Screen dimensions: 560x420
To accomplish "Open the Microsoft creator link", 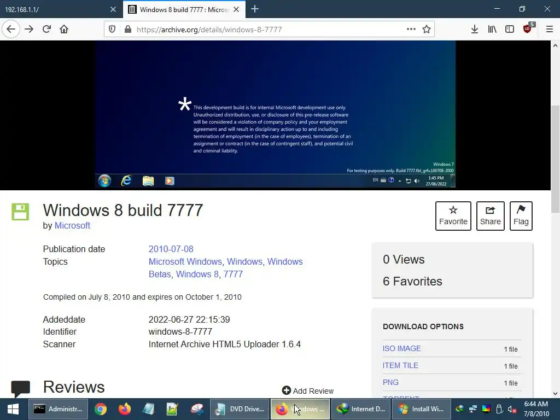I will coord(72,226).
